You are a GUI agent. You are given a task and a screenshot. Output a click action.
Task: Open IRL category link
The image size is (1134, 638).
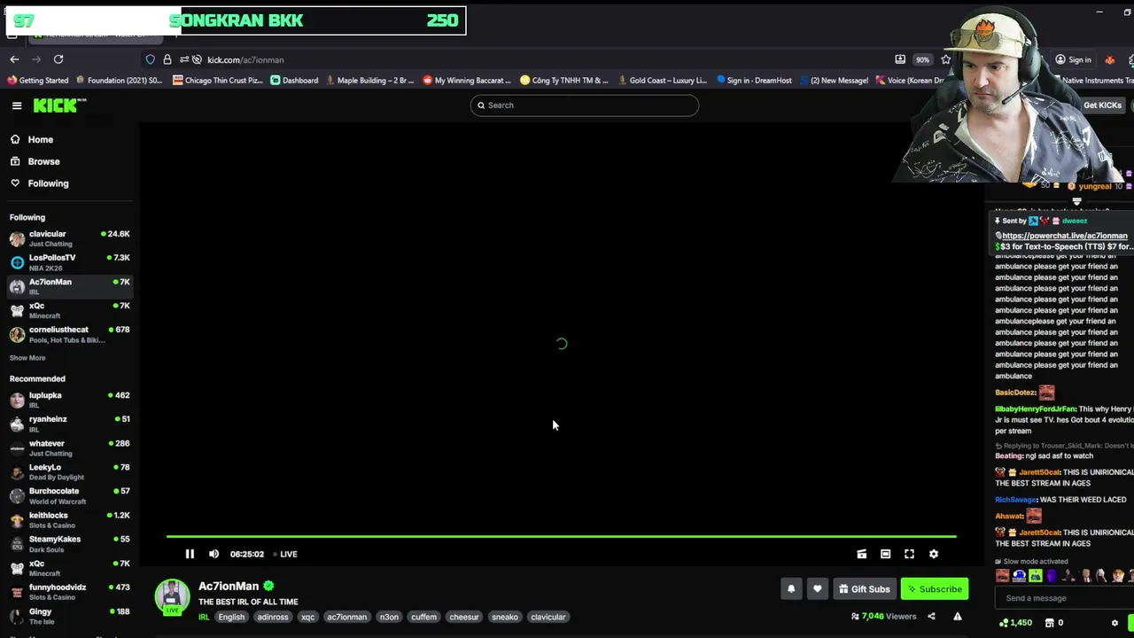click(x=204, y=617)
